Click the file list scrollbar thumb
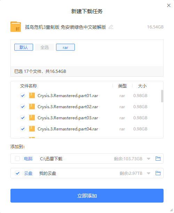 (162, 96)
